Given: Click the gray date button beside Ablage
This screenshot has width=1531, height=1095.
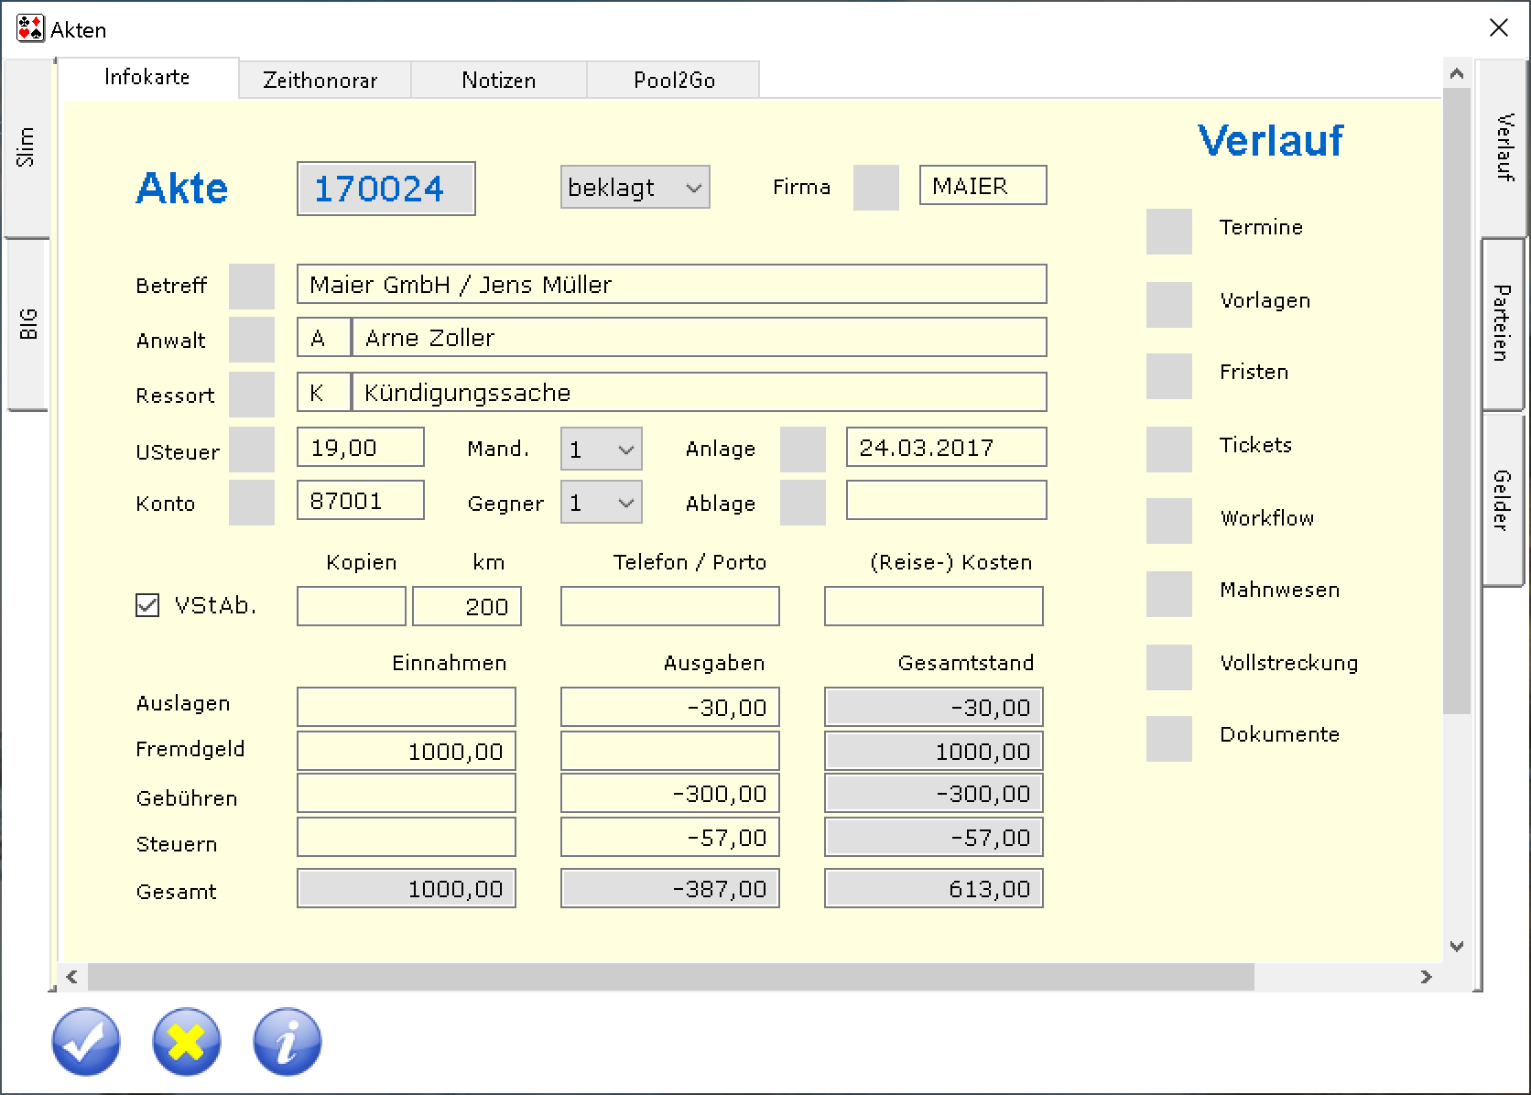Looking at the screenshot, I should 803,503.
